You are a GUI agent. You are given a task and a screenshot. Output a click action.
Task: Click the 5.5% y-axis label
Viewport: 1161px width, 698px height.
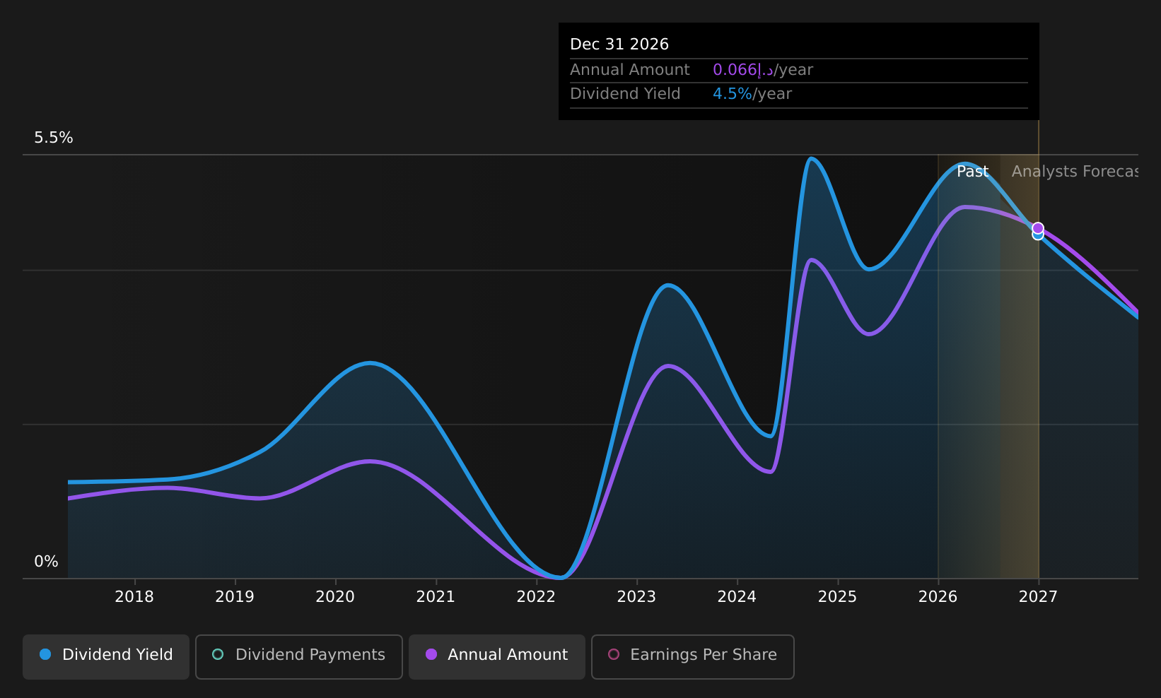click(54, 138)
